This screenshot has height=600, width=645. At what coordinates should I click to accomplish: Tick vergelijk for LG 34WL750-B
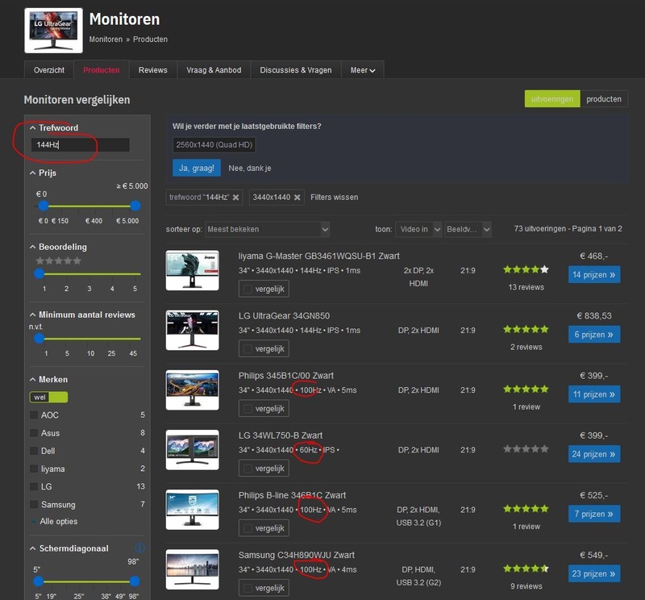click(x=248, y=469)
